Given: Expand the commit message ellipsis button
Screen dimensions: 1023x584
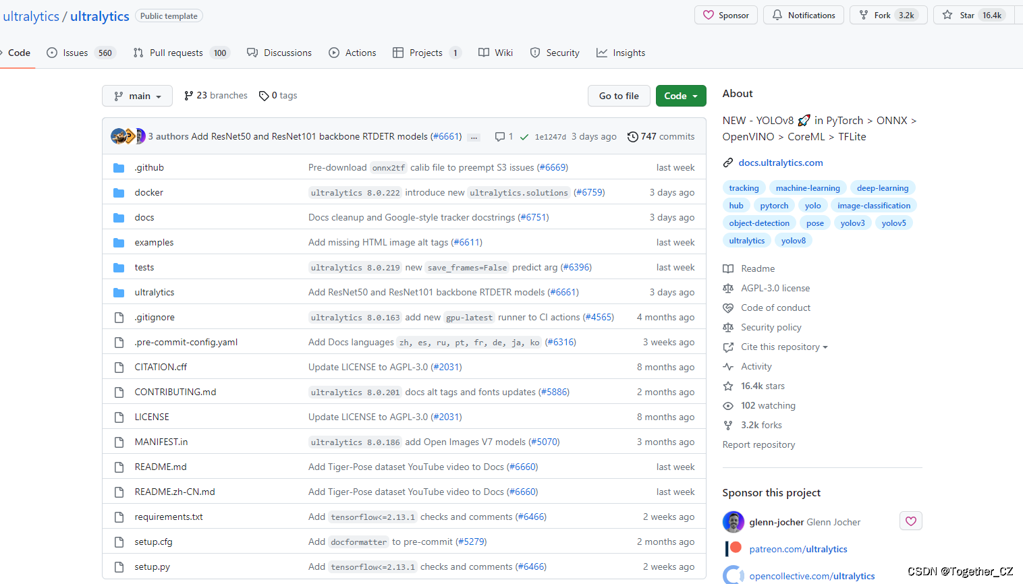Looking at the screenshot, I should [x=474, y=137].
